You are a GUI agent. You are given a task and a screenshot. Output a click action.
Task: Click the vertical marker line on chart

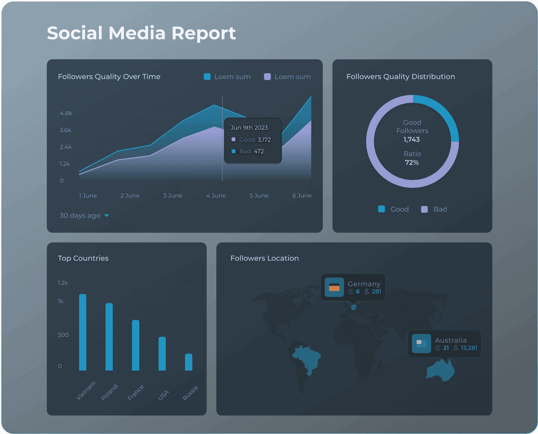(222, 139)
